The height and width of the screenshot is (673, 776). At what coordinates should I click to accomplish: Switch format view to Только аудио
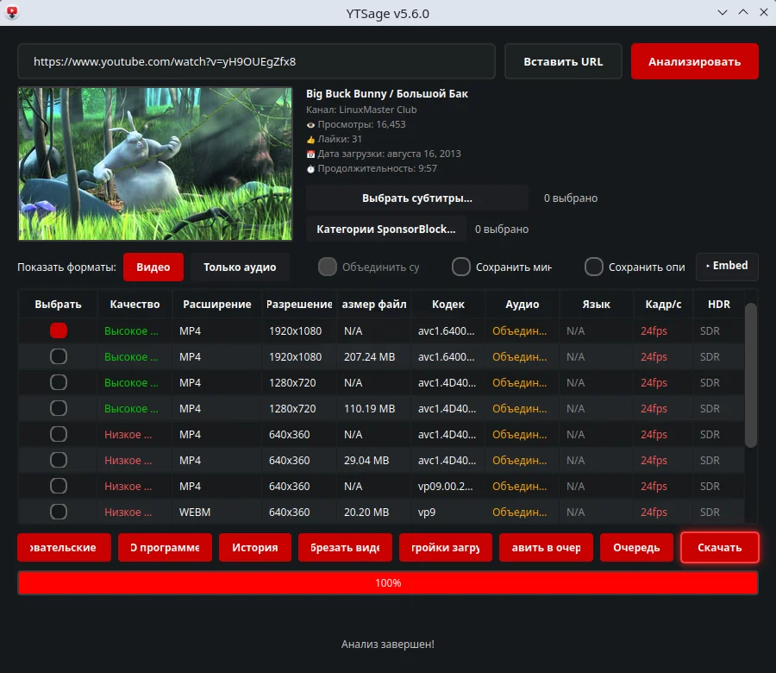pos(240,267)
